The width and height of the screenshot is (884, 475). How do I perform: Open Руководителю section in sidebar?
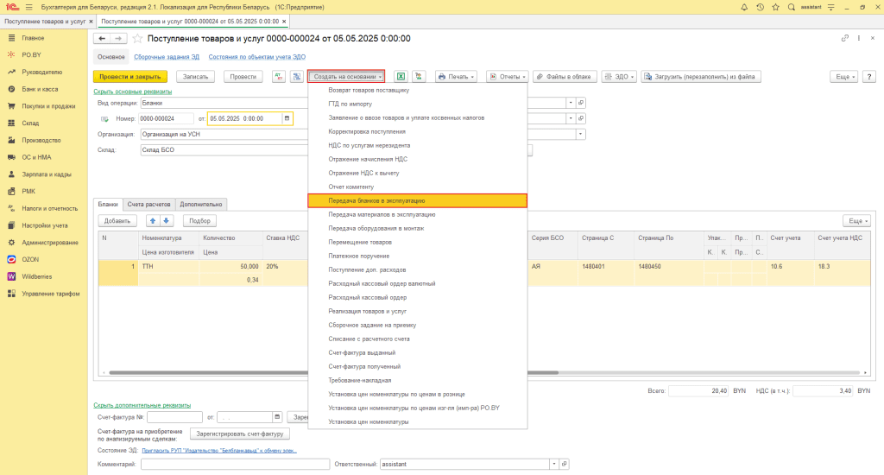[x=41, y=73]
